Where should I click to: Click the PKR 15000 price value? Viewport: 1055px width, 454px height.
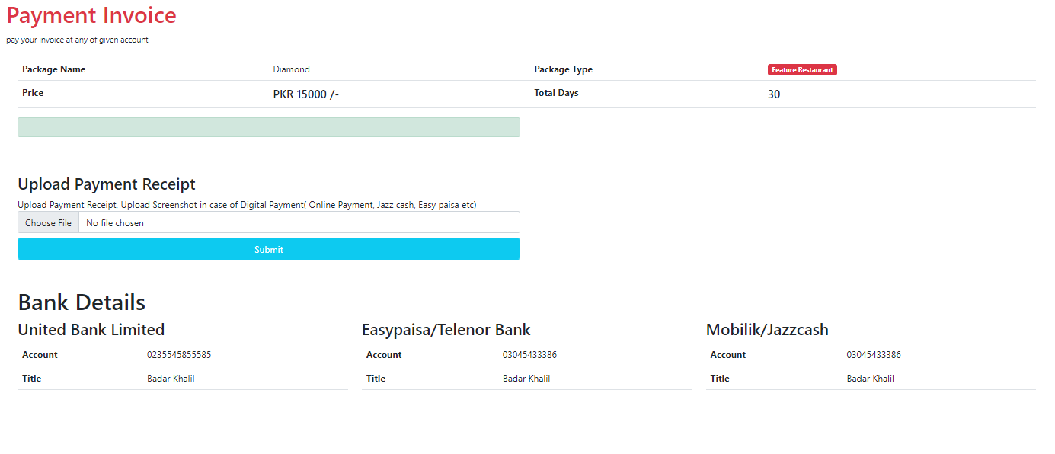point(305,94)
